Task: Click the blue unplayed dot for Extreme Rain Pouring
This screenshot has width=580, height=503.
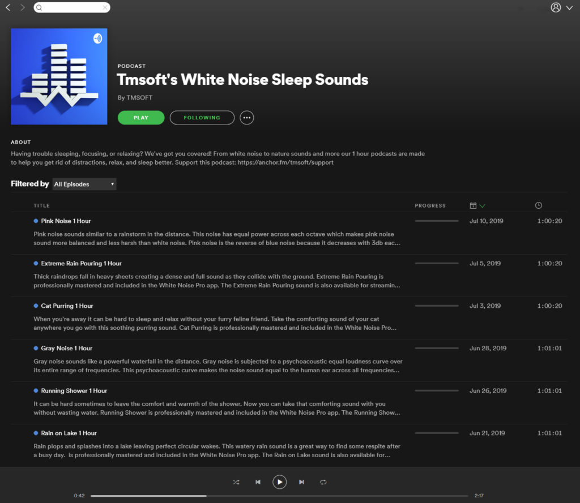Action: click(x=36, y=264)
